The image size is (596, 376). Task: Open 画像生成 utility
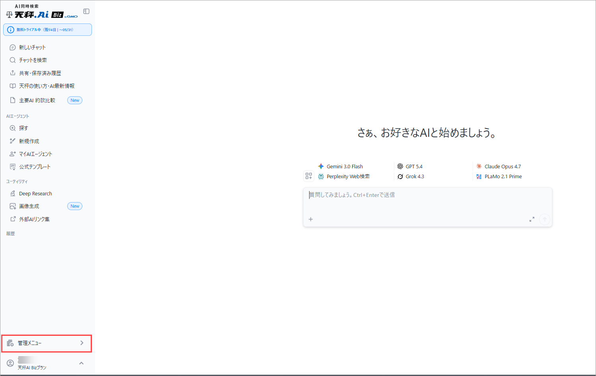tap(29, 206)
